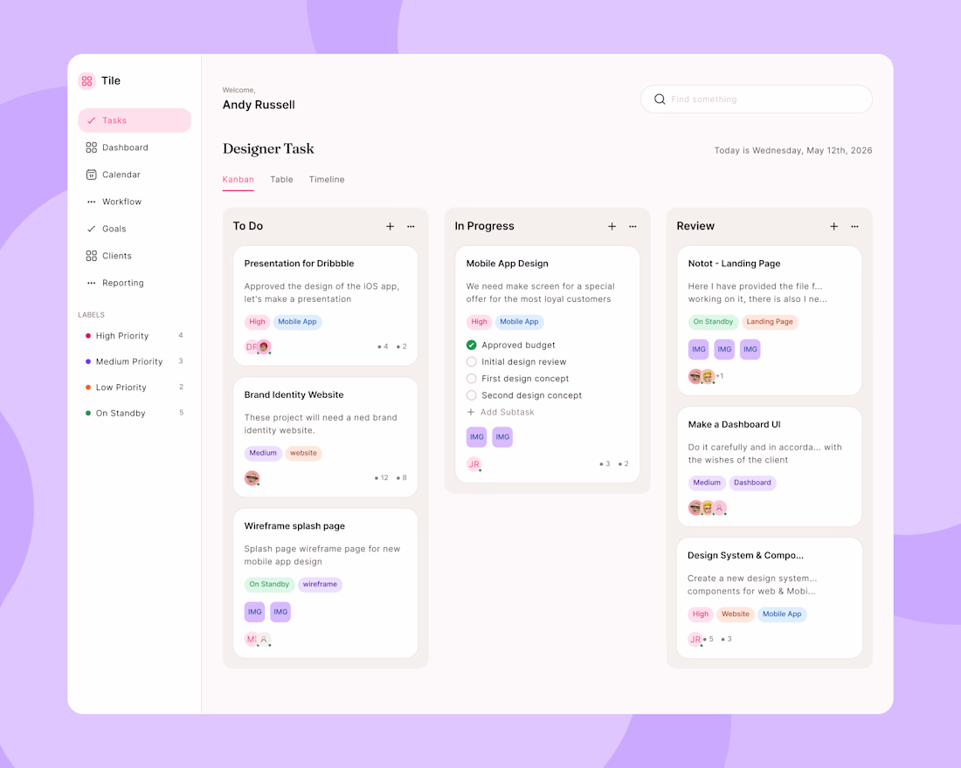Click the Find something search field

point(757,99)
